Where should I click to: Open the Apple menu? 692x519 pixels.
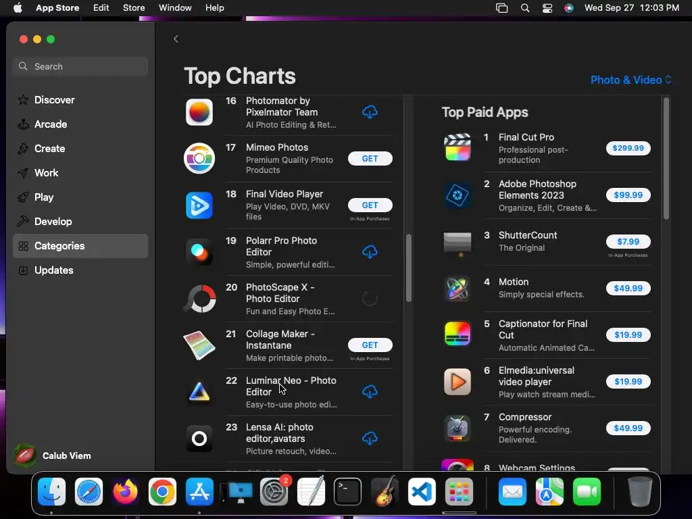(x=18, y=8)
